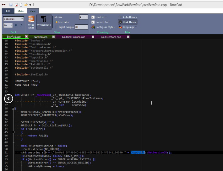Click the Right margin value field
The width and height of the screenshot is (223, 171).
tap(80, 27)
